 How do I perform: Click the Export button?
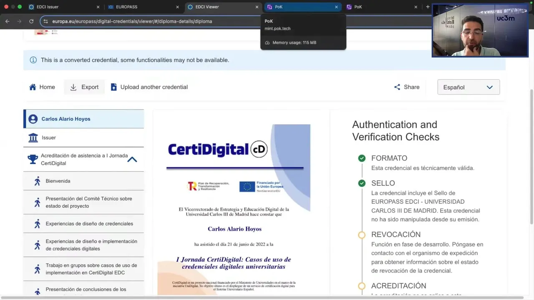84,87
